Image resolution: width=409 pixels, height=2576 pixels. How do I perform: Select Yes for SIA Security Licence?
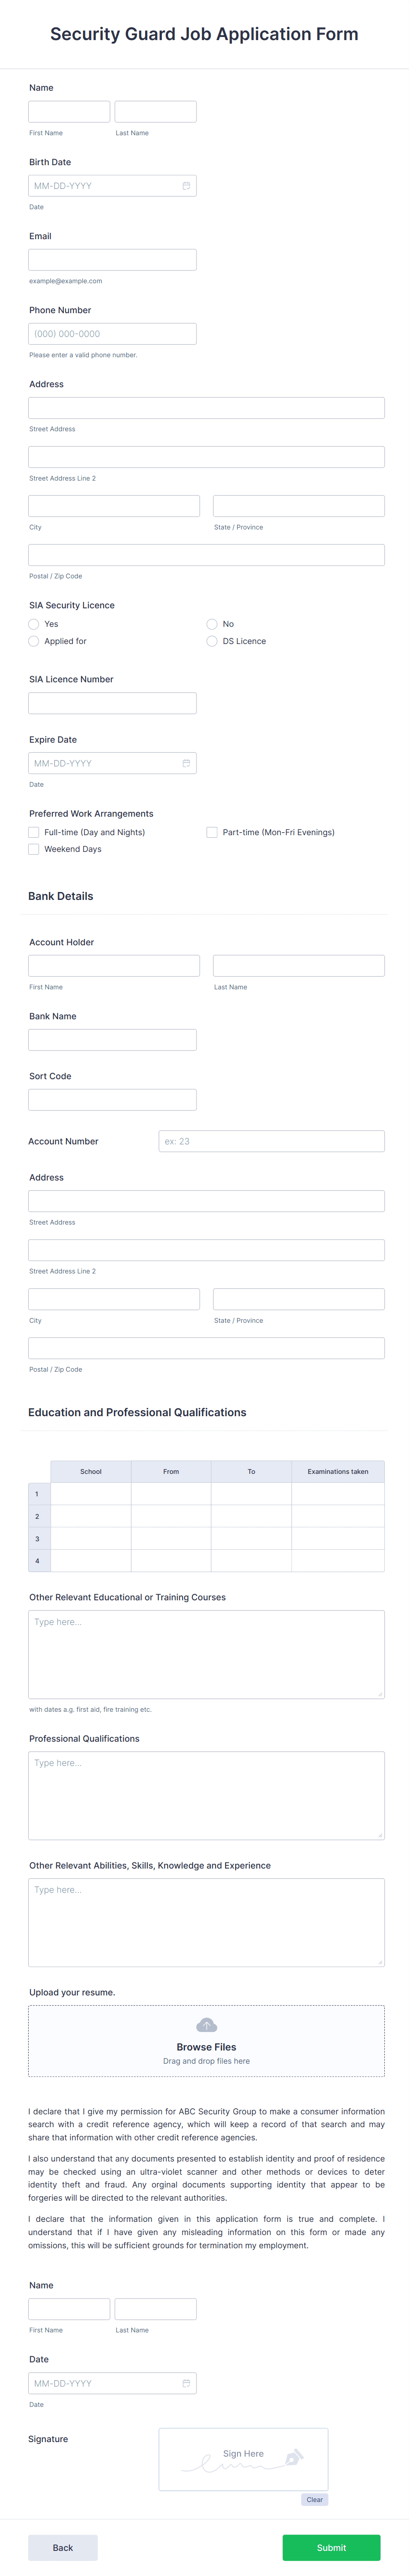point(33,624)
